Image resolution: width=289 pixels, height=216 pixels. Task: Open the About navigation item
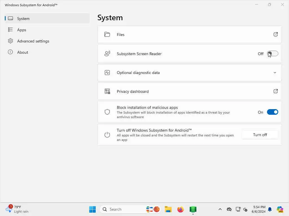point(47,52)
